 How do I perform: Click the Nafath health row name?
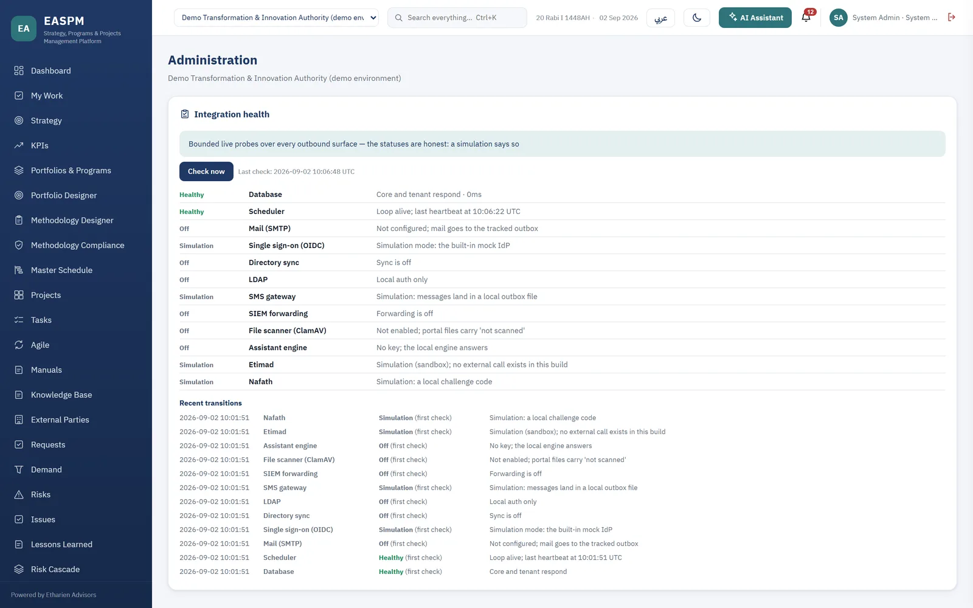click(260, 382)
